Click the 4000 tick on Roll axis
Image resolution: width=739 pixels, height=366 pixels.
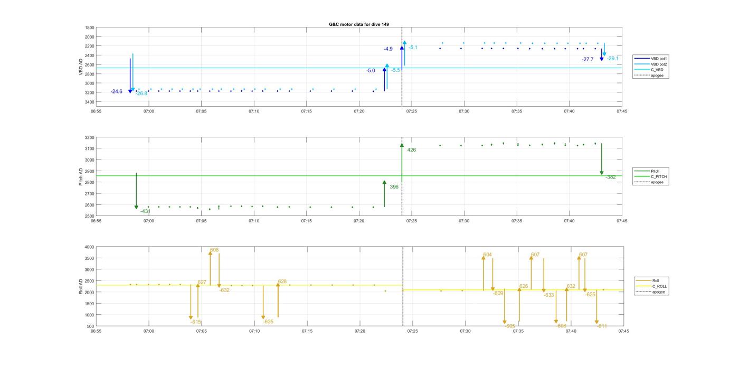pyautogui.click(x=90, y=247)
